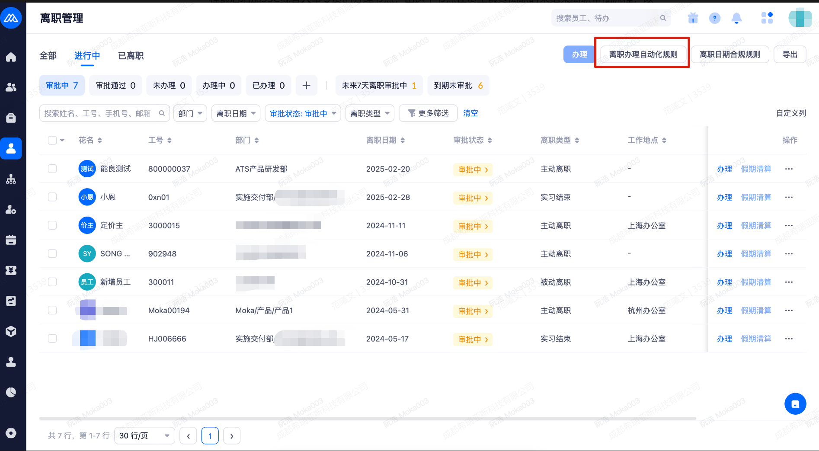Image resolution: width=819 pixels, height=451 pixels.
Task: Switch to the 已离职 tab
Action: click(131, 56)
